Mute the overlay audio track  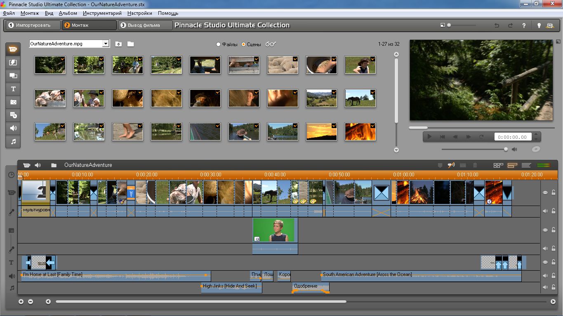(x=545, y=248)
